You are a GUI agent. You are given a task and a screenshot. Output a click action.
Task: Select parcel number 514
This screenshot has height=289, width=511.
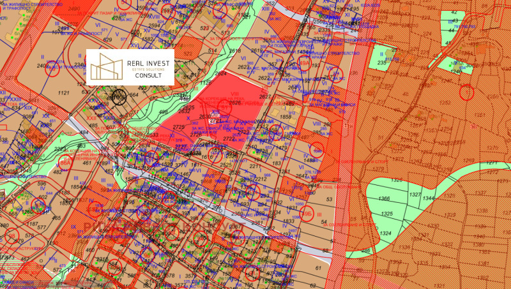(x=213, y=51)
